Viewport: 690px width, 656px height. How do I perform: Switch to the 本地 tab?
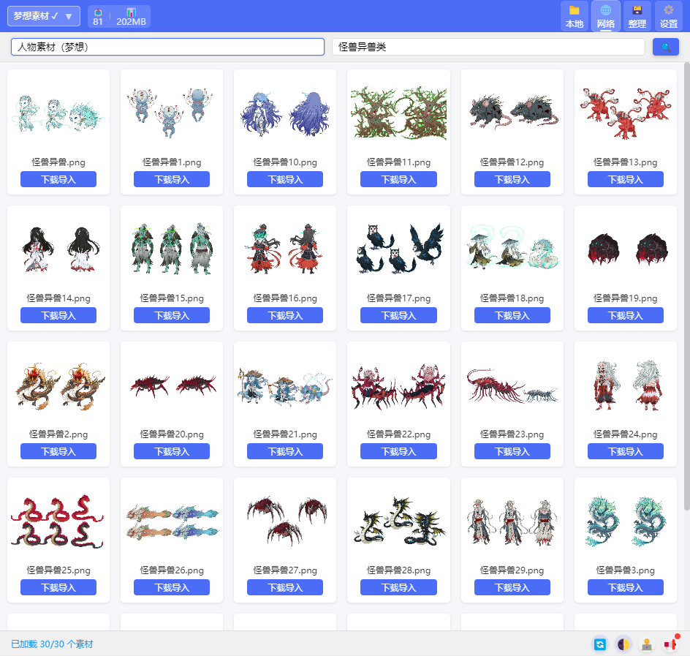tap(575, 16)
